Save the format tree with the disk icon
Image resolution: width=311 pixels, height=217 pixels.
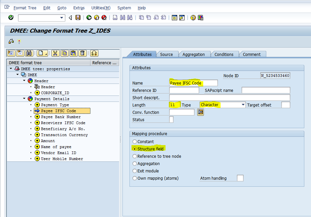(x=78, y=17)
